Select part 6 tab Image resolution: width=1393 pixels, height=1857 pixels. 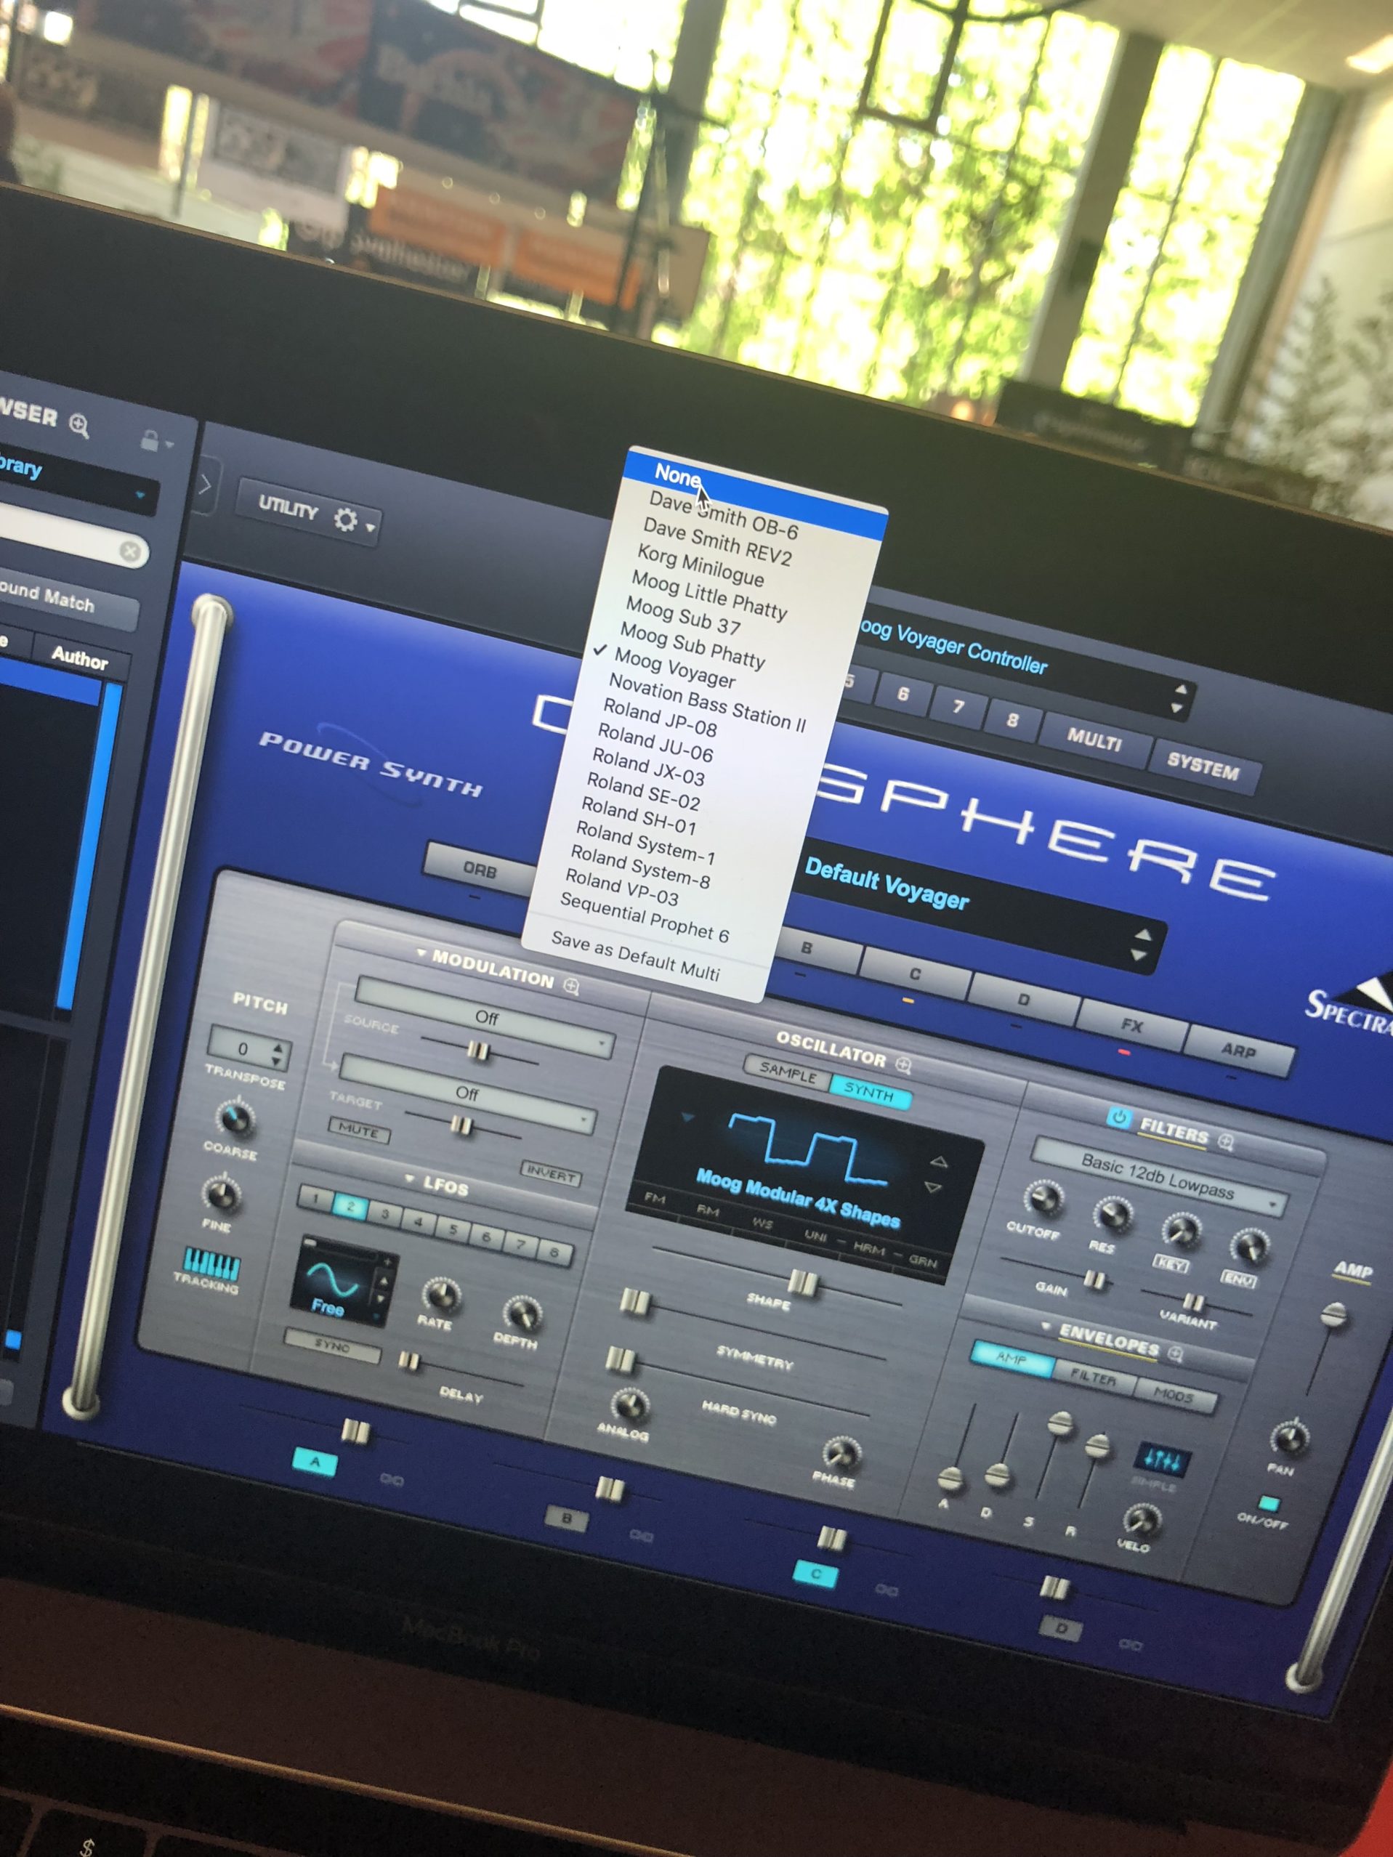pyautogui.click(x=903, y=695)
